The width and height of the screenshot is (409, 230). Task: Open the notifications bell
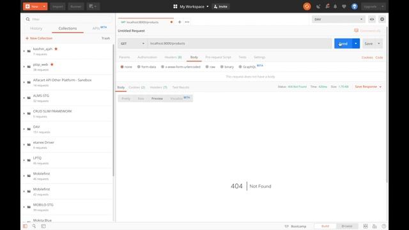point(336,6)
